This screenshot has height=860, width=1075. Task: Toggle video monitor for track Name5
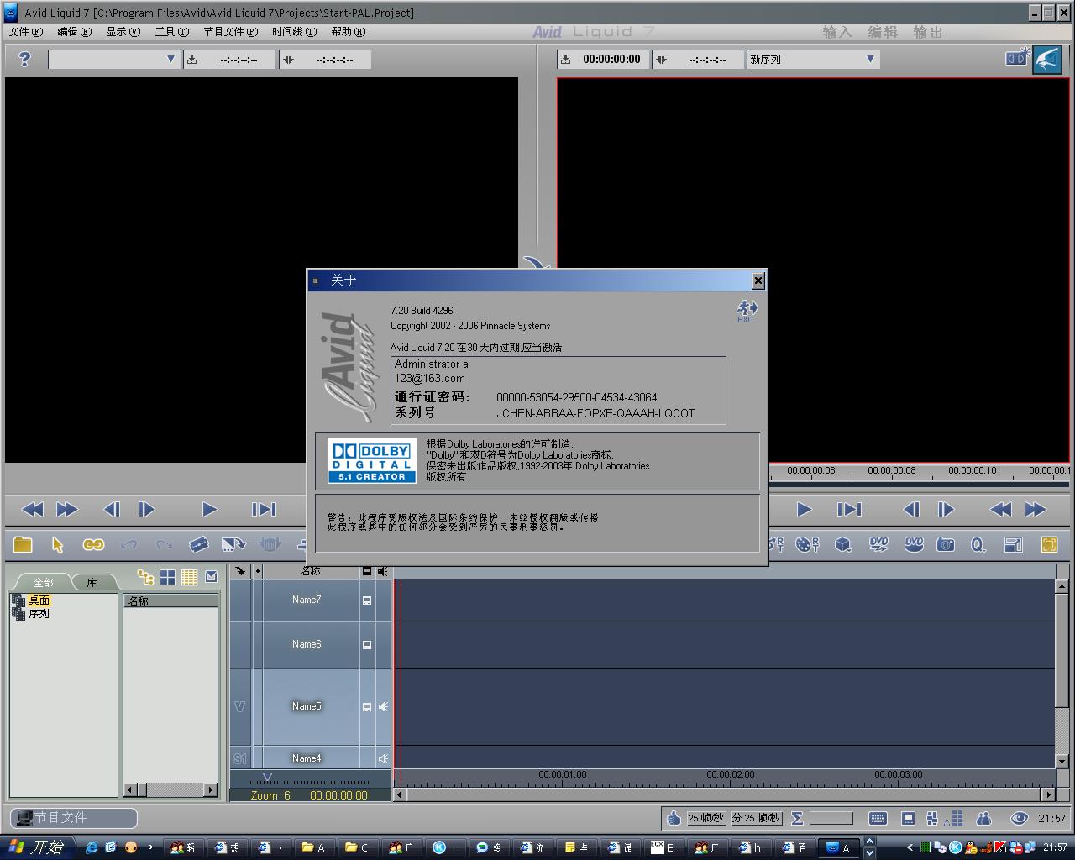pyautogui.click(x=367, y=707)
